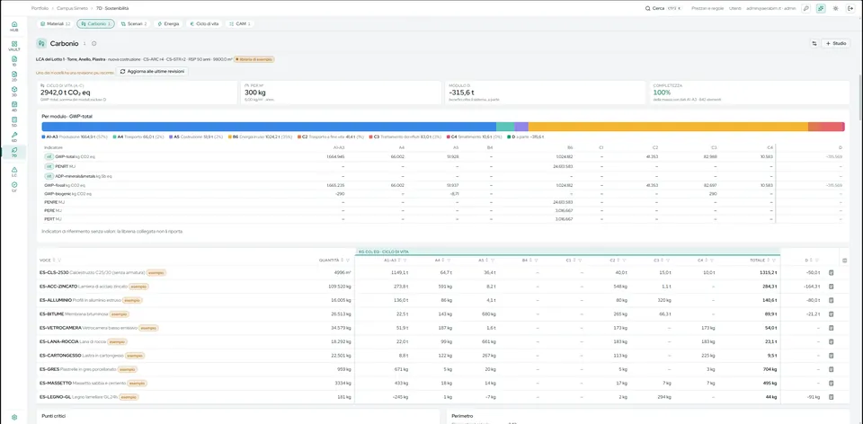Open the Utenti link
863x424 pixels.
point(734,8)
